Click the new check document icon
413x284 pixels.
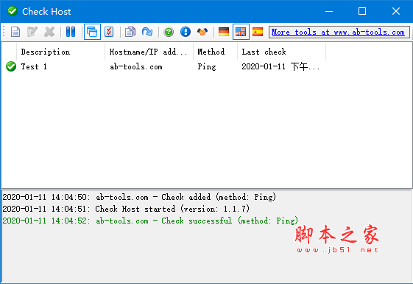[x=15, y=32]
